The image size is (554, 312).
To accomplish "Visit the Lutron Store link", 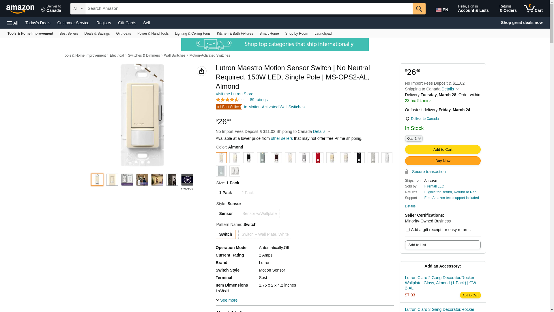I will click(x=234, y=94).
